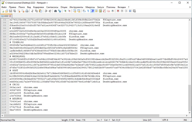Open Find using the binoculars icon
The image size is (192, 122).
tap(55, 11)
